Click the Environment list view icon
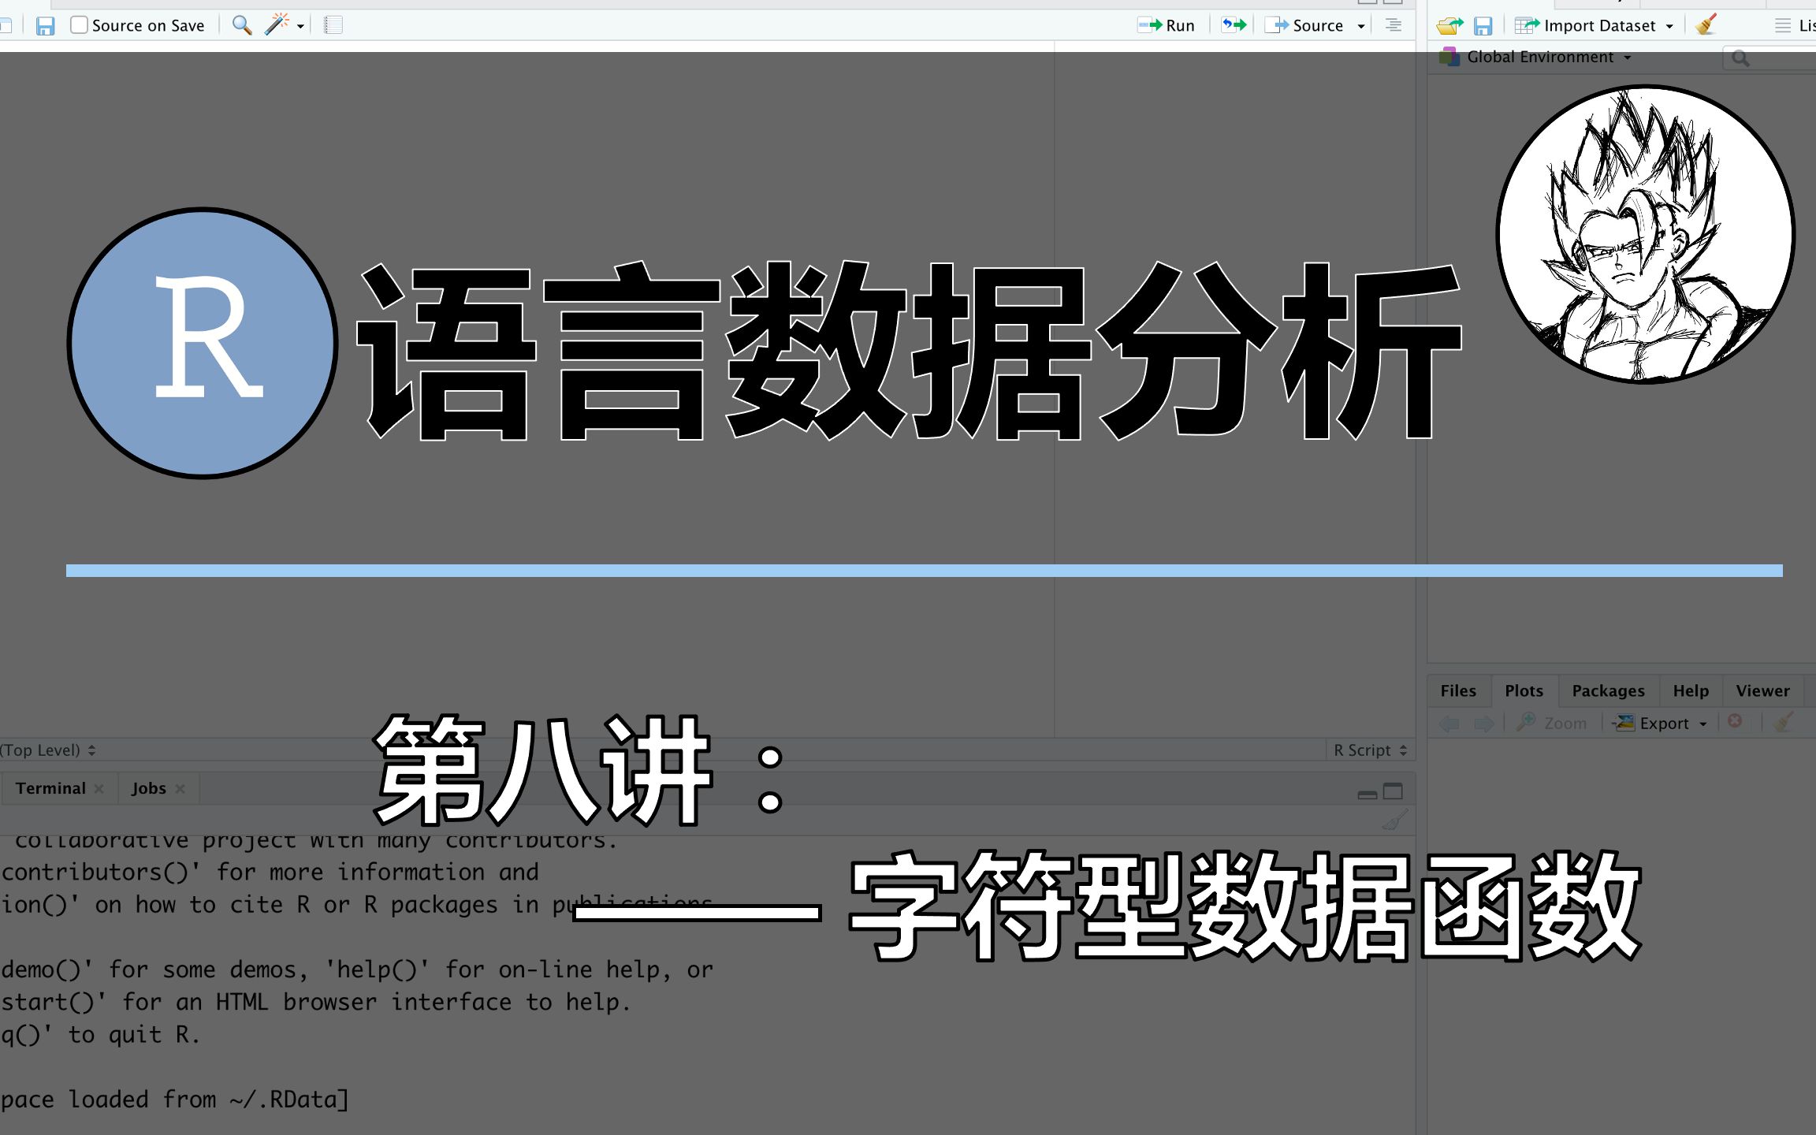This screenshot has height=1135, width=1816. pyautogui.click(x=1781, y=24)
